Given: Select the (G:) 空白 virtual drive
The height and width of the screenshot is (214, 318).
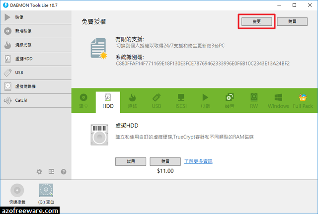Looking at the screenshot, I should pyautogui.click(x=46, y=194).
